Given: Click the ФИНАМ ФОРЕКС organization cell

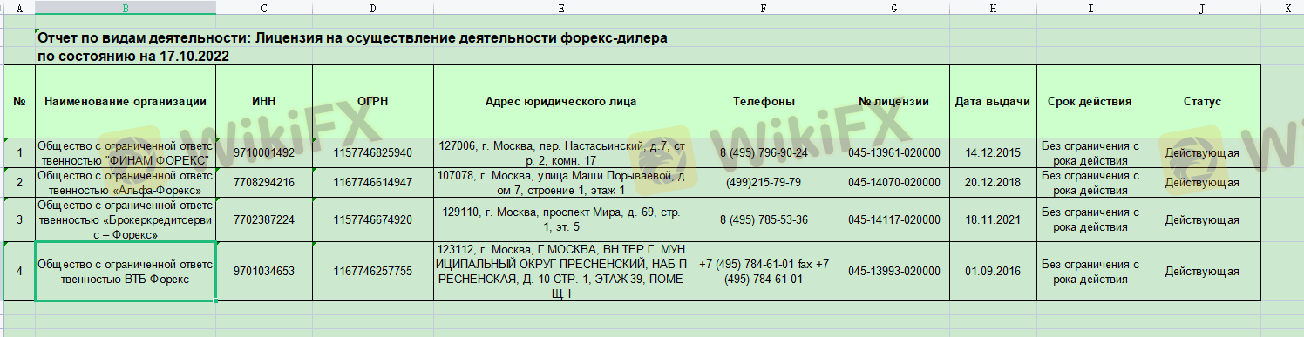Looking at the screenshot, I should coord(126,152).
